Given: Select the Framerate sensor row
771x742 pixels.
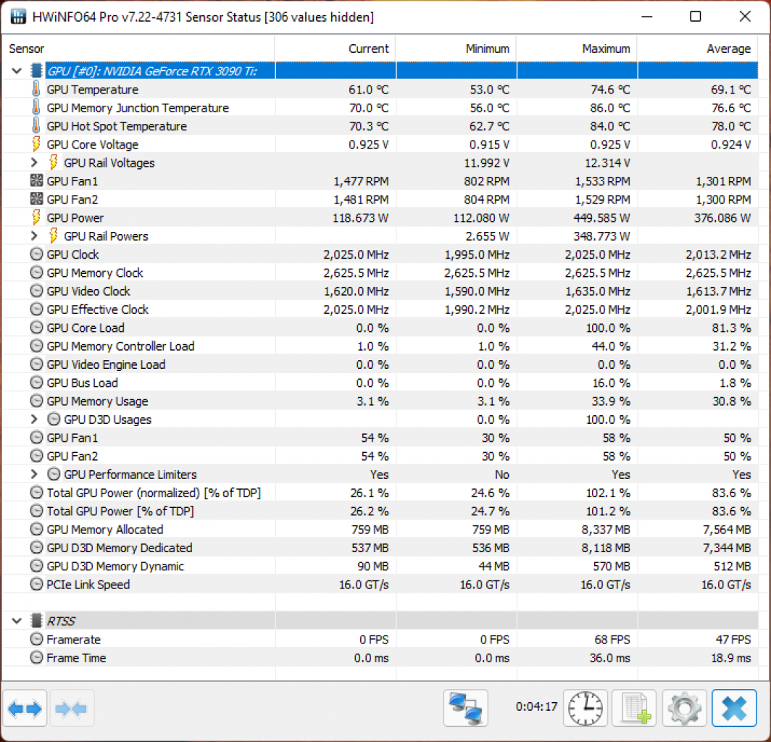Looking at the screenshot, I should (380, 639).
